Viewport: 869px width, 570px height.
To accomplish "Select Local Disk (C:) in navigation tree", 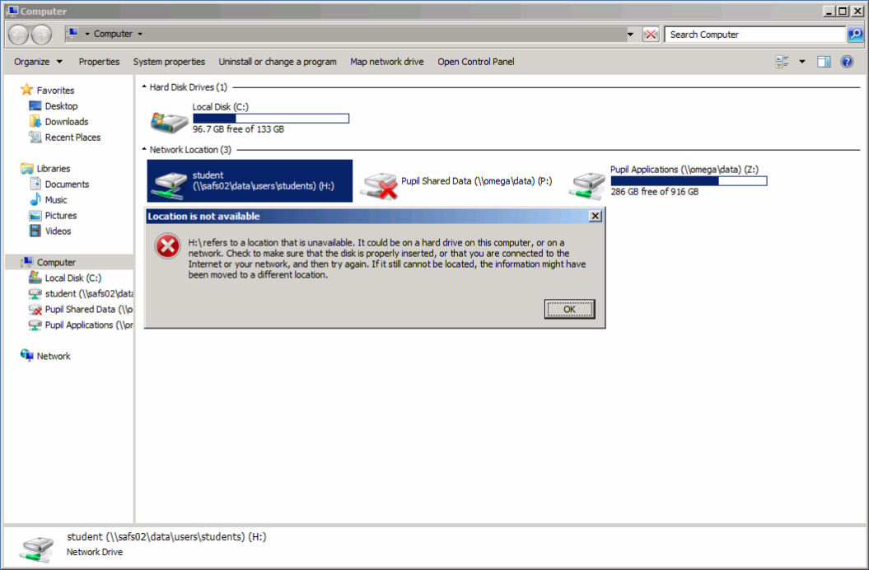I will [x=73, y=278].
